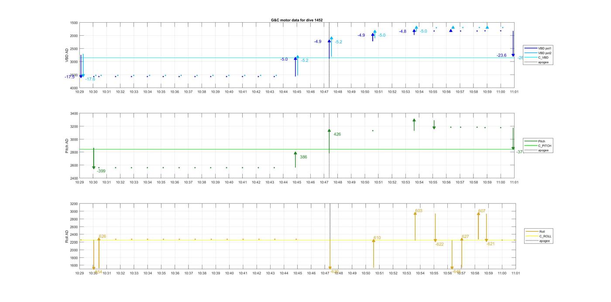The width and height of the screenshot is (611, 302).
Task: Click the "-4.8" VBD pot1 label
Action: point(402,31)
